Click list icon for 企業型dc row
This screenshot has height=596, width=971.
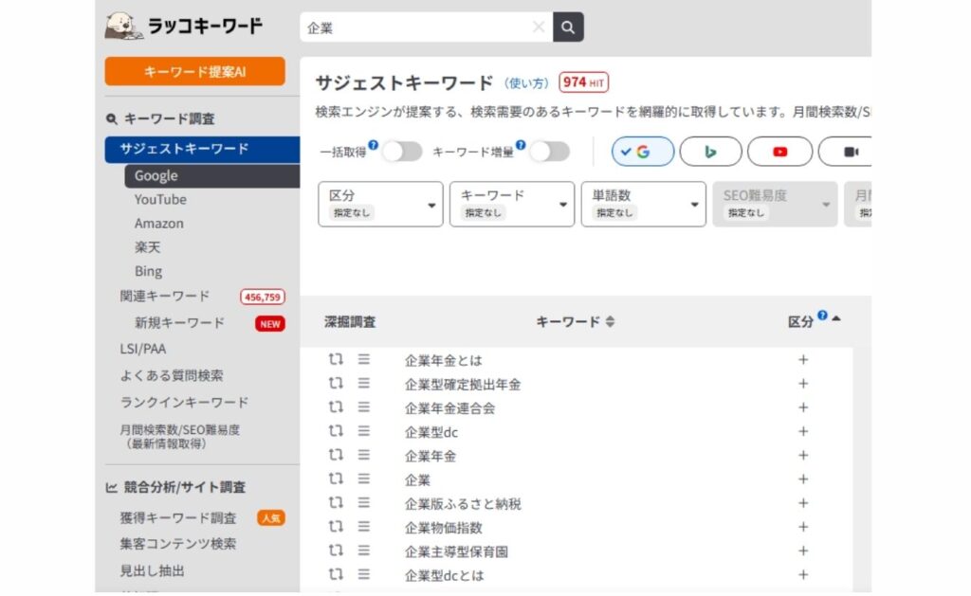tap(363, 431)
